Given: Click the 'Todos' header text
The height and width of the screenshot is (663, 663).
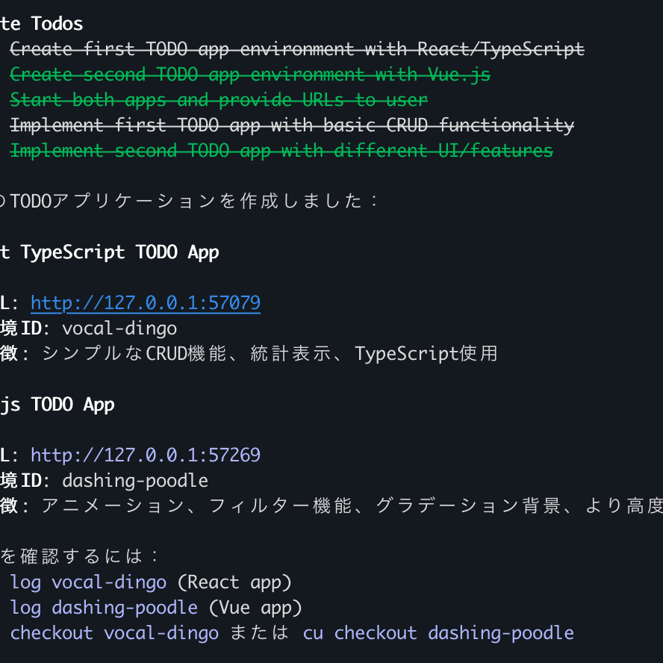Looking at the screenshot, I should click(x=57, y=24).
